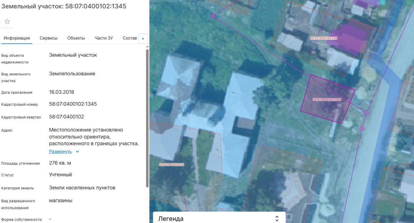
Task: Click the info panel vertical scrollbar
Action: tap(147, 118)
